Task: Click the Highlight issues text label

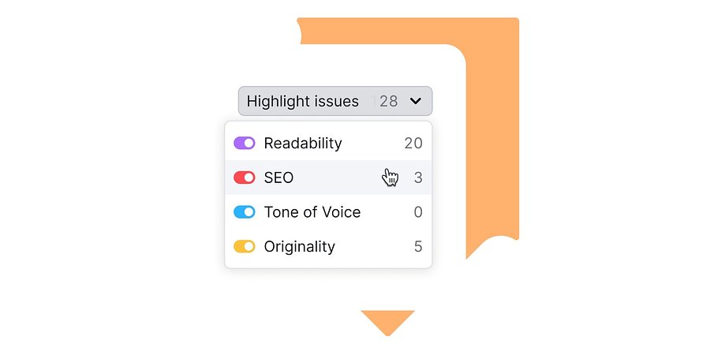Action: [302, 101]
